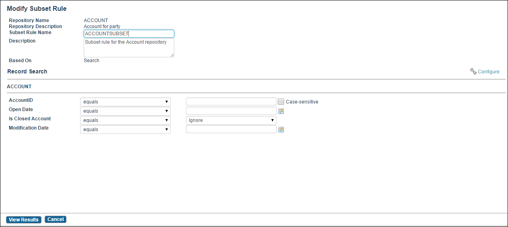This screenshot has height=227, width=508.
Task: Expand the AccountID operator dropdown
Action: click(x=125, y=102)
